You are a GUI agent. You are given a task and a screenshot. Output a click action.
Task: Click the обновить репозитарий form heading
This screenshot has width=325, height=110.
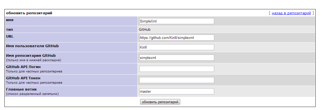(x=29, y=13)
